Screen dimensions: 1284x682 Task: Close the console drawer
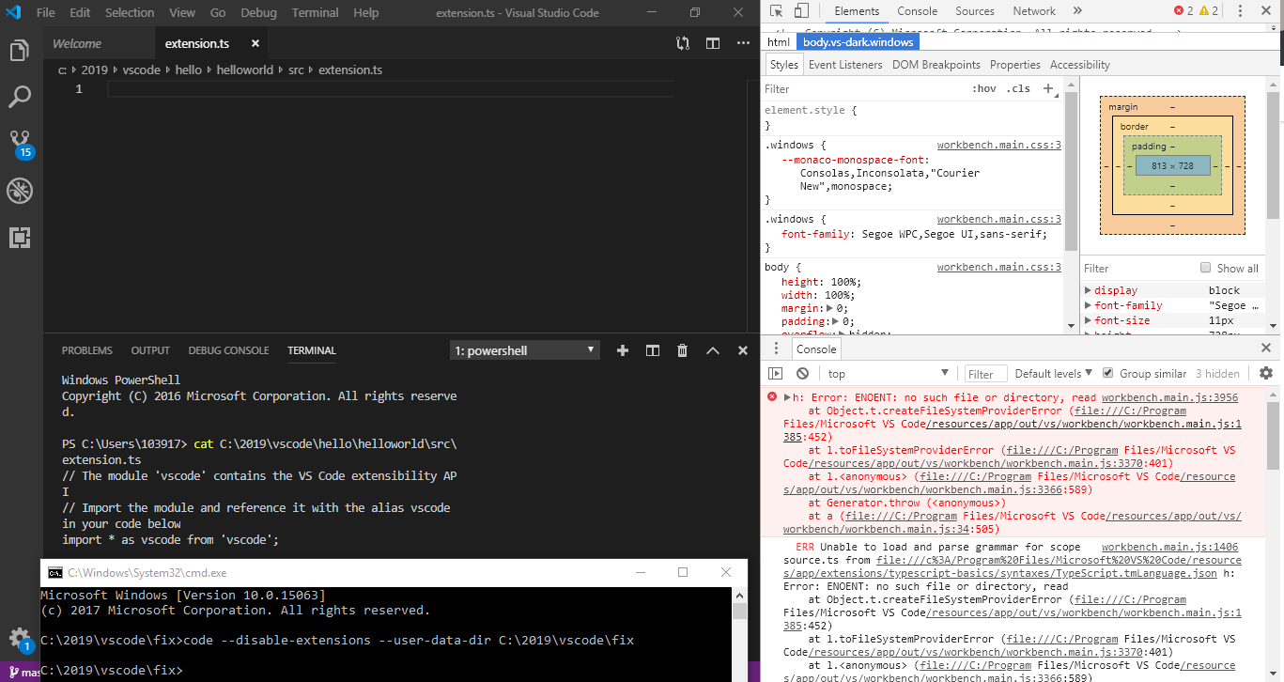[1265, 349]
